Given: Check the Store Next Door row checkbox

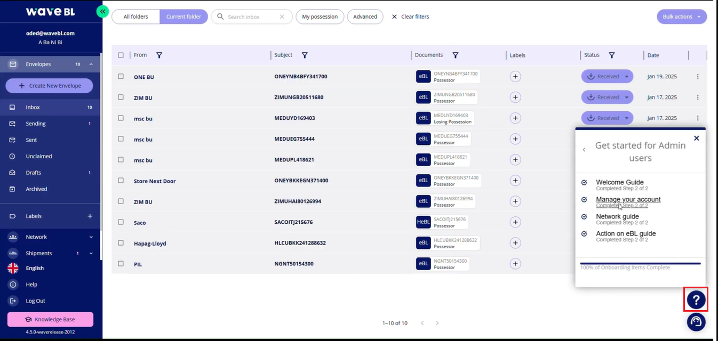Looking at the screenshot, I should click(121, 181).
